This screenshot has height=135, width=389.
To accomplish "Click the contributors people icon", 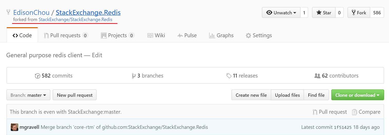I will click(x=317, y=76).
